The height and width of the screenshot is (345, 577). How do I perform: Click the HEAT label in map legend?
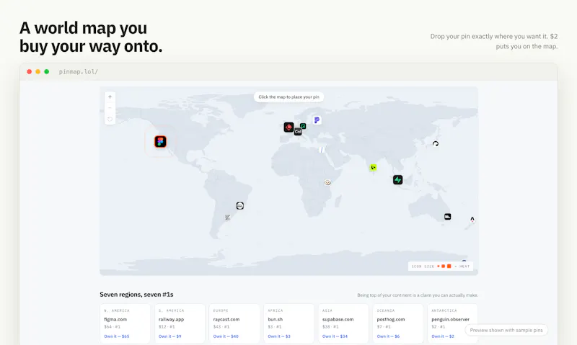click(464, 266)
